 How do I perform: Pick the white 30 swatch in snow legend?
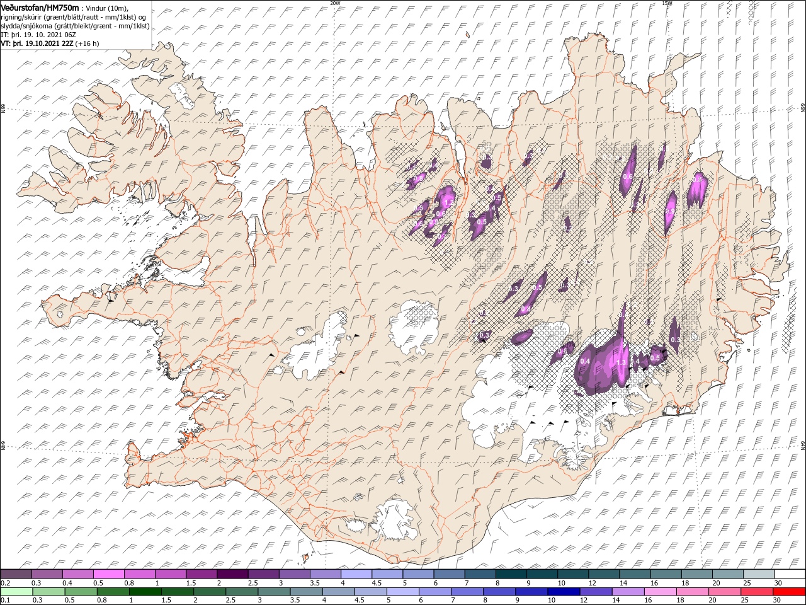click(790, 574)
